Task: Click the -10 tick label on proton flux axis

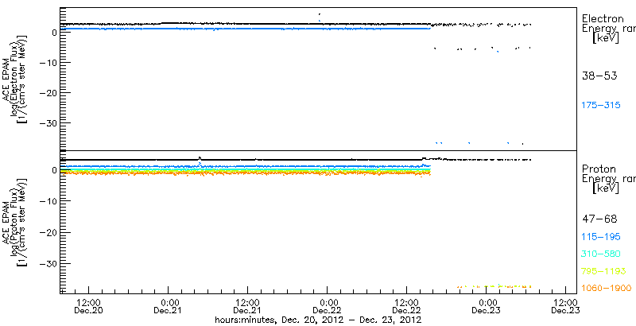Action: [48, 201]
